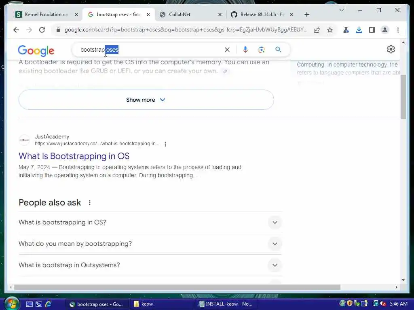The image size is (414, 310).
Task: Click the scroll left arrow
Action: [11, 287]
